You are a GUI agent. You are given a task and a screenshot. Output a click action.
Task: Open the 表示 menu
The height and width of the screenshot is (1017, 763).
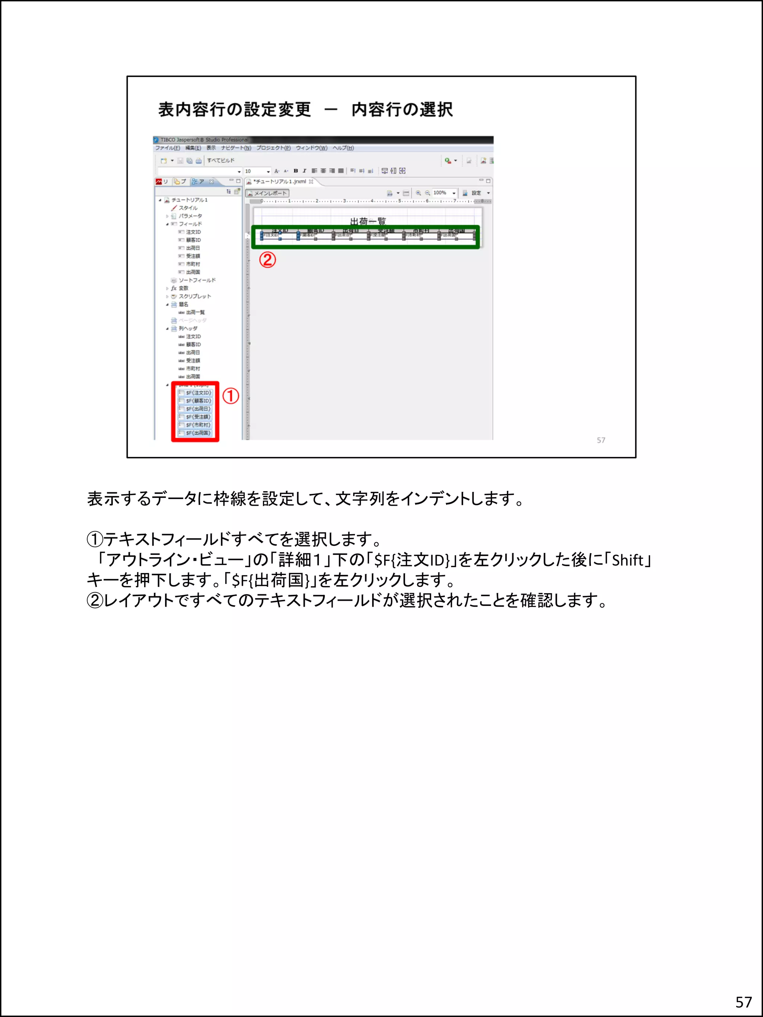pos(210,148)
